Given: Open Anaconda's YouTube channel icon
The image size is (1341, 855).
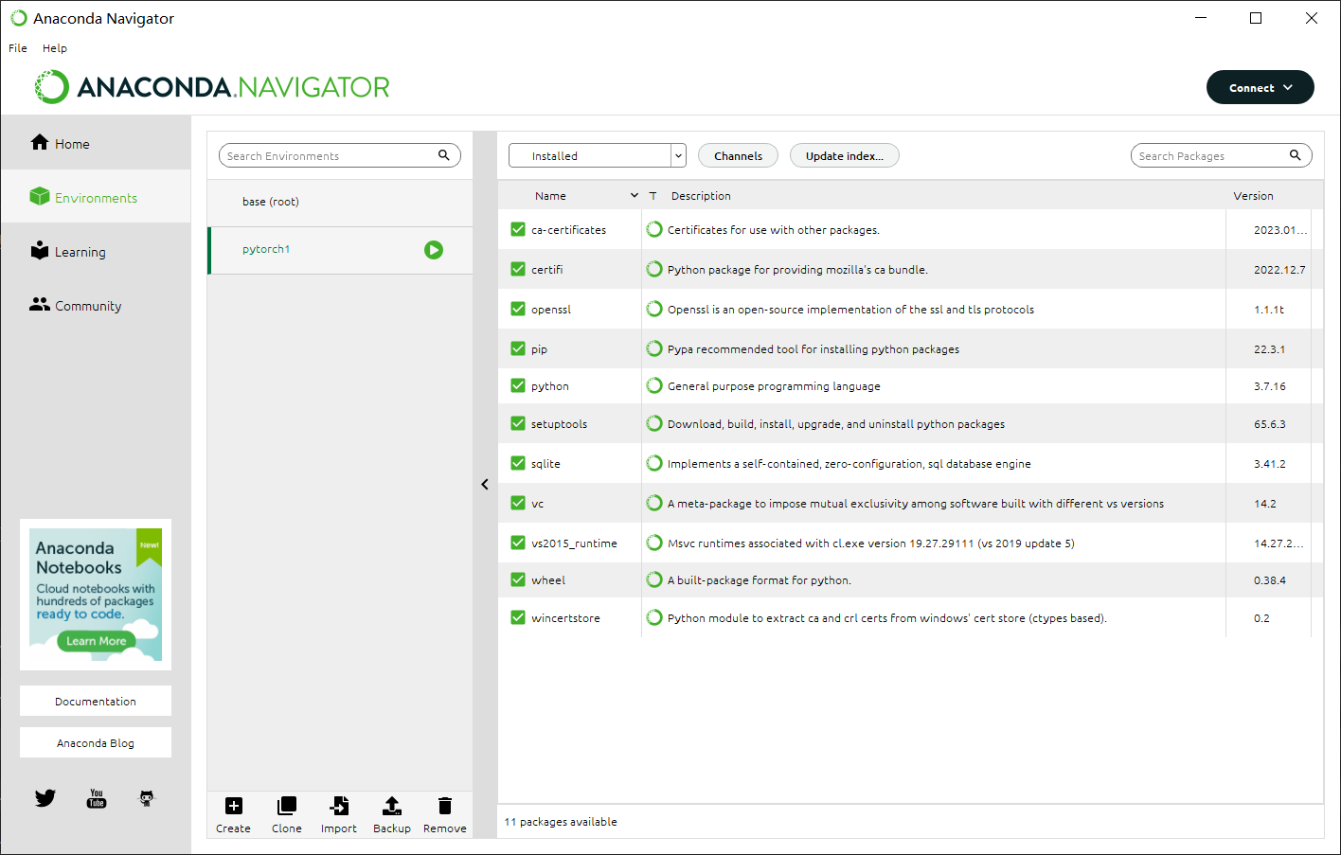Looking at the screenshot, I should (x=97, y=798).
